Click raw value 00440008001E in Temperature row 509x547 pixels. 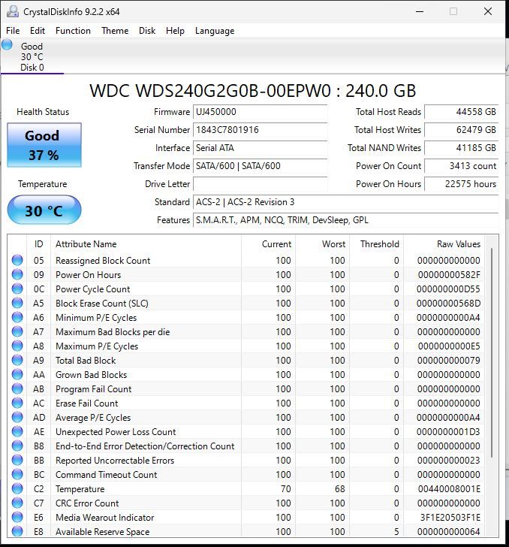449,489
